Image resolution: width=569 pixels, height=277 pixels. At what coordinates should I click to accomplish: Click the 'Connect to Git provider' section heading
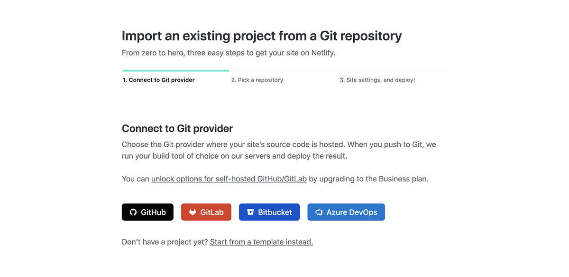click(x=177, y=128)
